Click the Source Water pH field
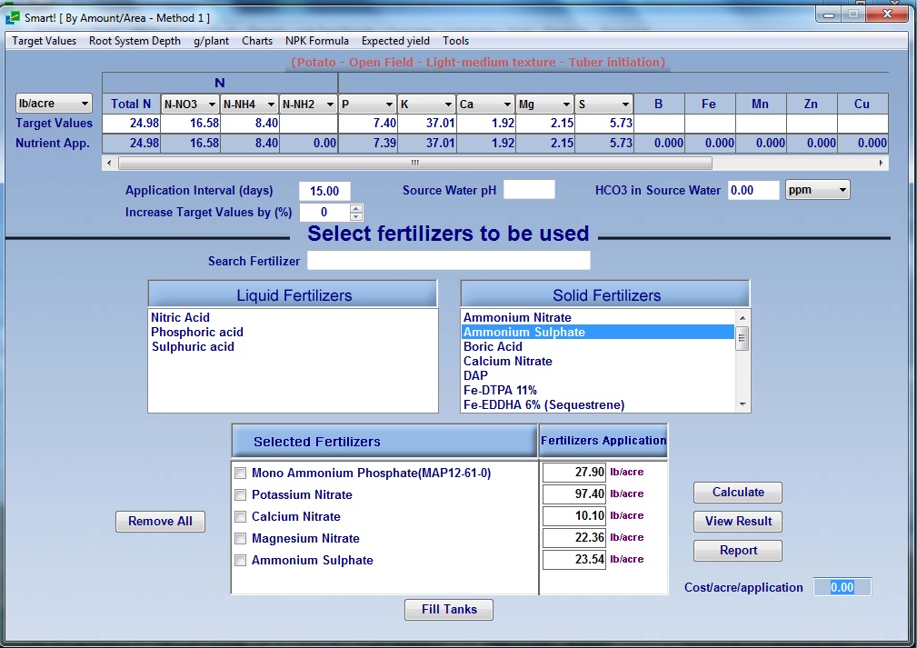Screen dimensions: 917x648 point(529,190)
